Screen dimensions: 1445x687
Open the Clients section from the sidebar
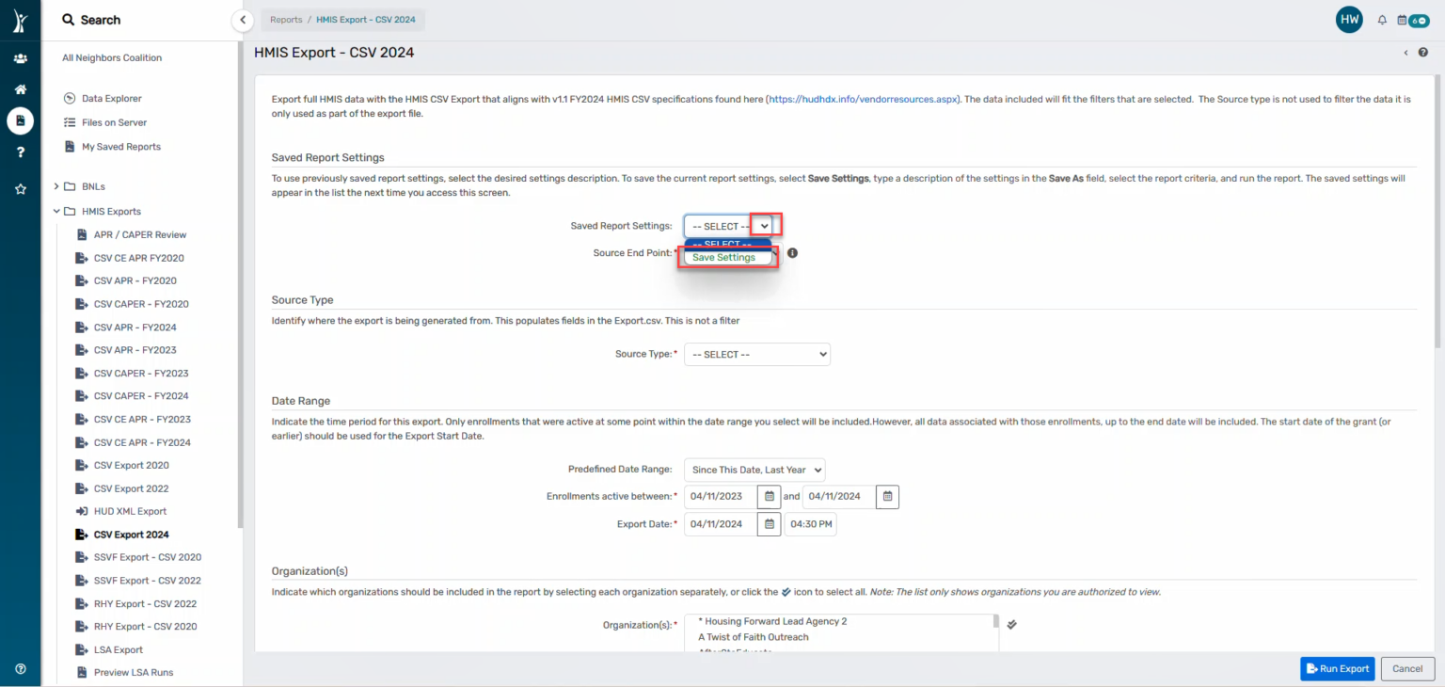pyautogui.click(x=20, y=58)
